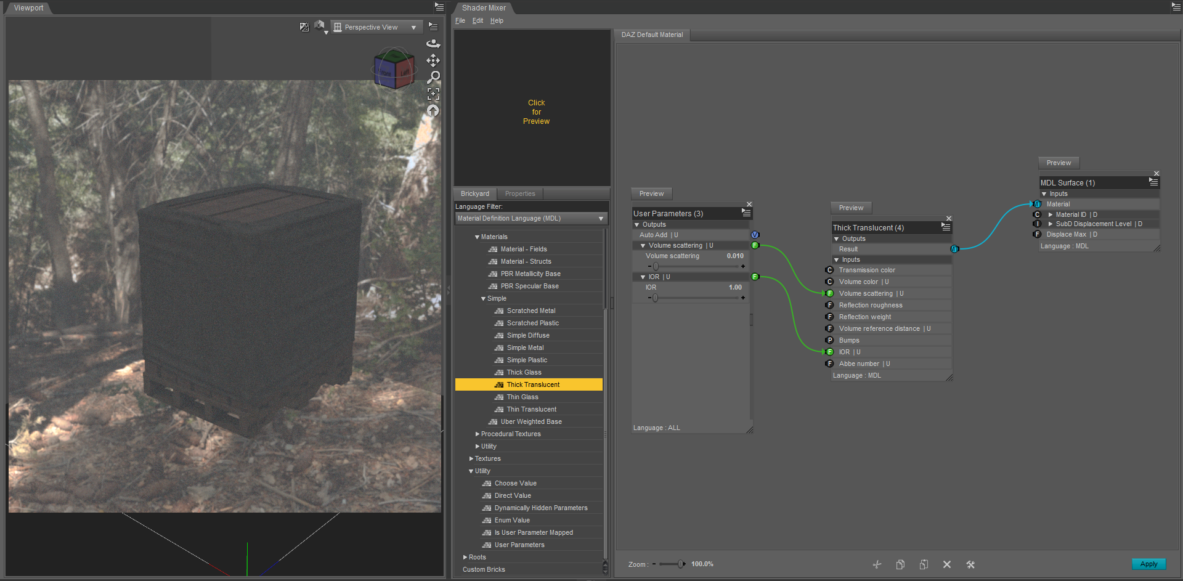Click Preview above User Parameters brick
1183x581 pixels.
point(651,193)
